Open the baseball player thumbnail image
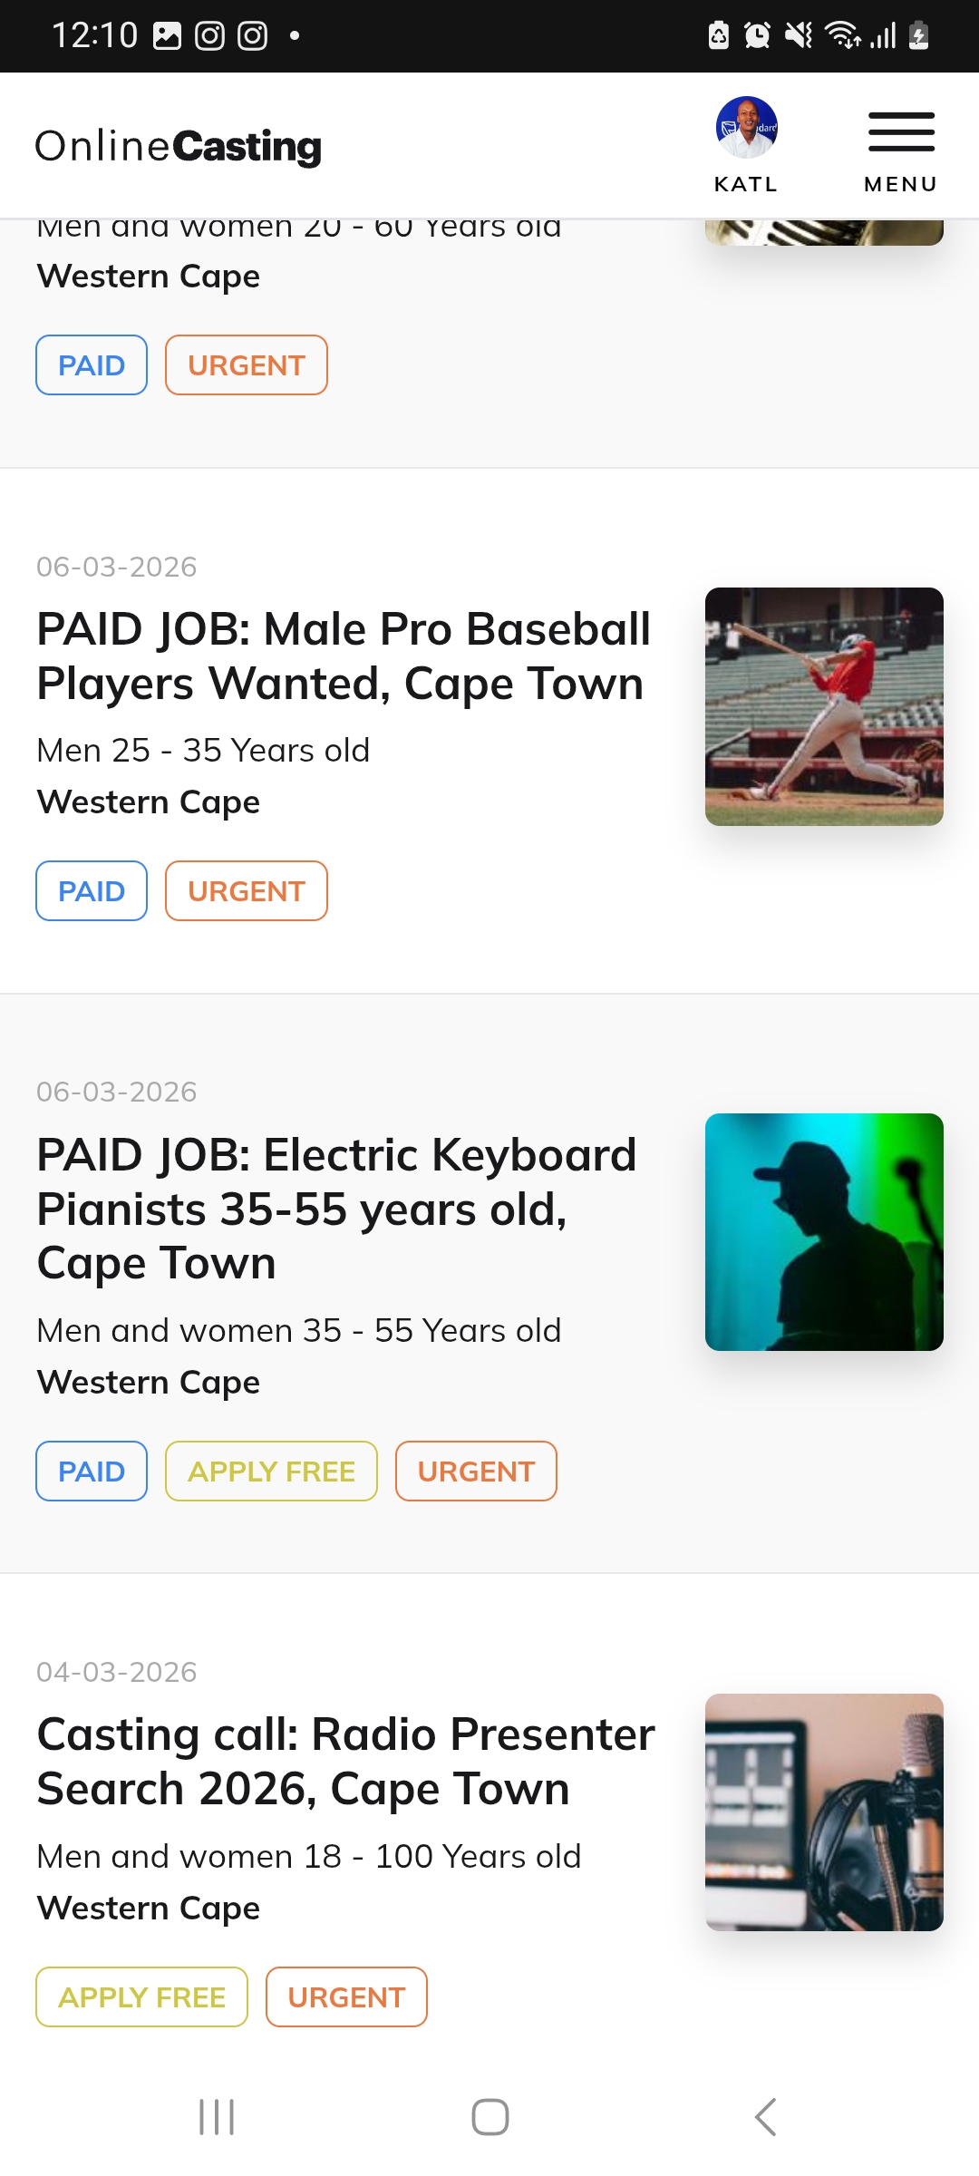Viewport: 979px width, 2176px height. [x=824, y=706]
